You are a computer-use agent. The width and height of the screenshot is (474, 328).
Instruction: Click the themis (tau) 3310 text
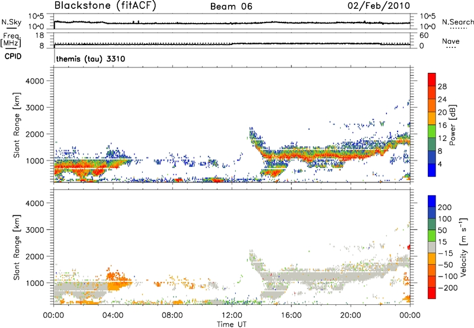coord(91,59)
